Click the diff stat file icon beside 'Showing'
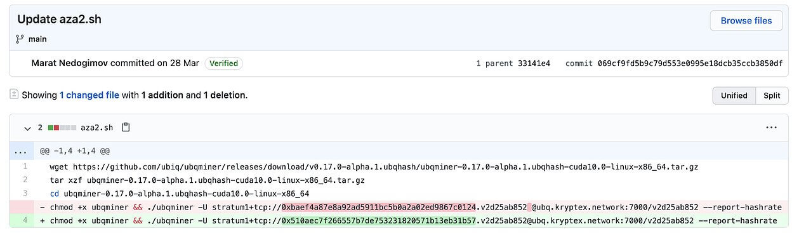The height and width of the screenshot is (233, 792). click(x=14, y=94)
